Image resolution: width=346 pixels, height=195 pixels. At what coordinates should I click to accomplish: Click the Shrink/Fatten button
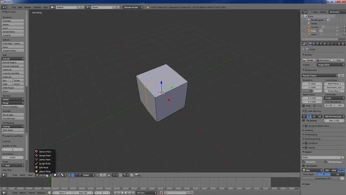13,31
